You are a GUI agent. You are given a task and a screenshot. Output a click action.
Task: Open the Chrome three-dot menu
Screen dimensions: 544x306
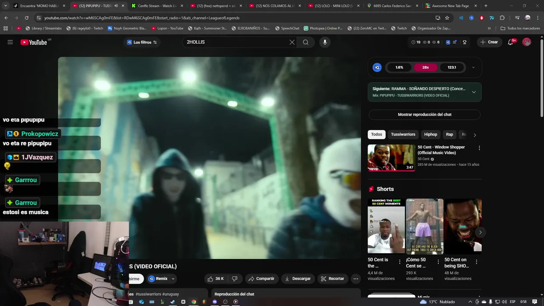click(538, 18)
